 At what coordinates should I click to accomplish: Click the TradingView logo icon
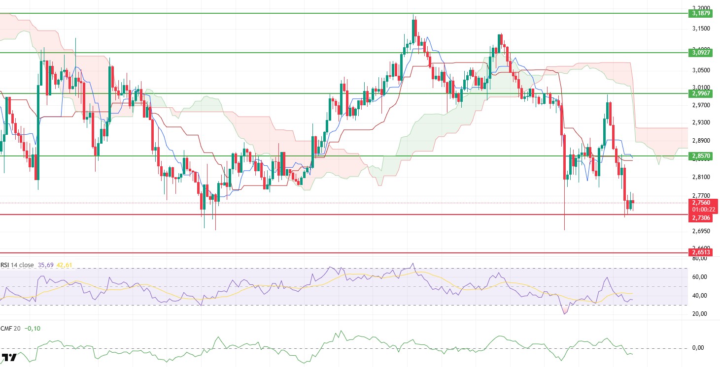pos(9,357)
